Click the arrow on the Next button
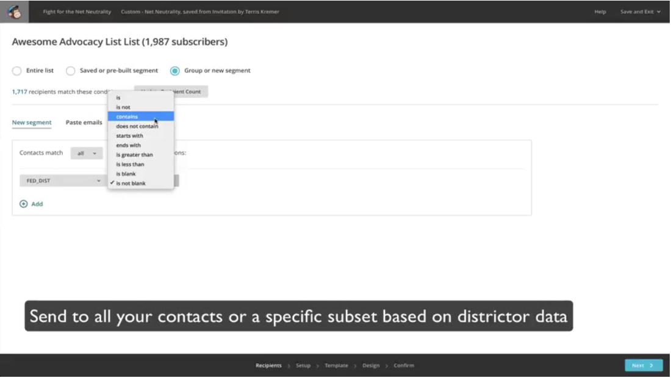The image size is (671, 378). (x=651, y=366)
